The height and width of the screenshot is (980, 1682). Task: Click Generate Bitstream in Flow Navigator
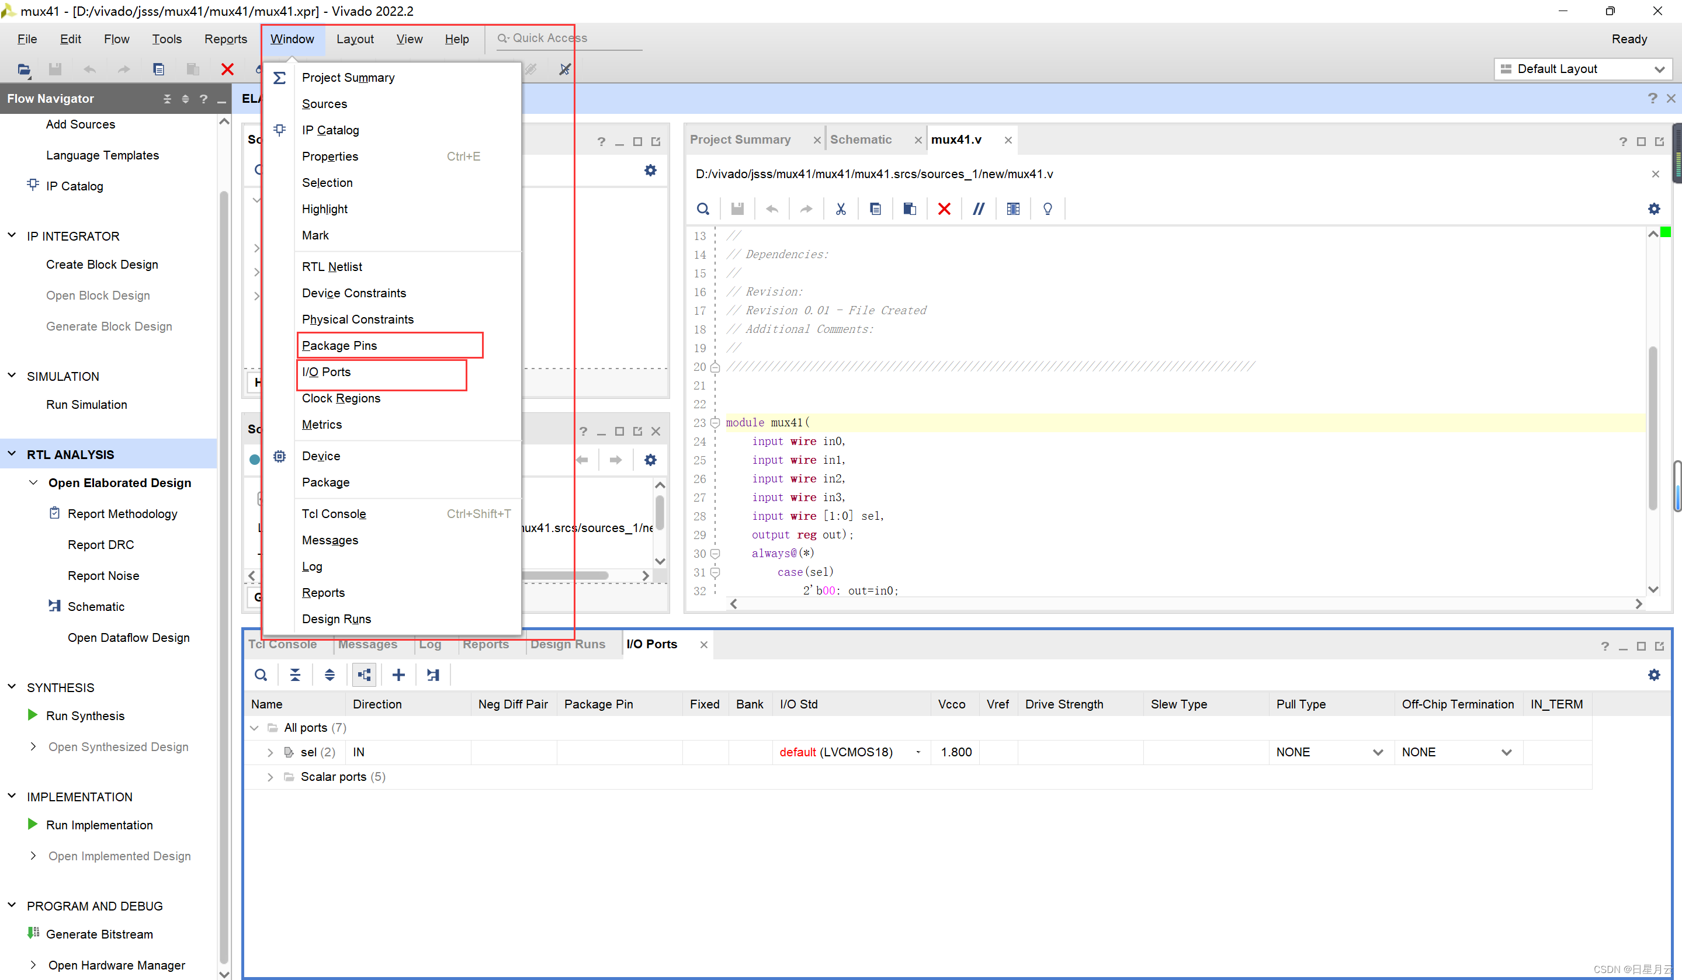tap(99, 934)
